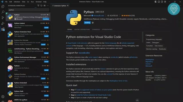Install the Python Preview extension
Image resolution: width=183 pixels, height=102 pixels.
pyautogui.click(x=43, y=78)
